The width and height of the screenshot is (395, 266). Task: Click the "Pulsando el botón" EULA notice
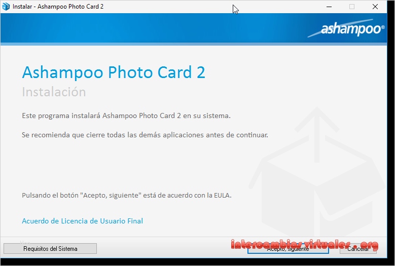127,195
